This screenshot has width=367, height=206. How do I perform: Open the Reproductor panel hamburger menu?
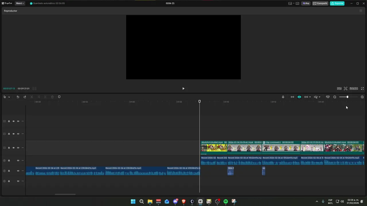361,11
